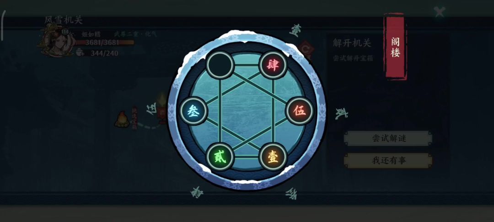Click the health bar showing 3681/3681
The width and height of the screenshot is (494, 222).
(105, 42)
